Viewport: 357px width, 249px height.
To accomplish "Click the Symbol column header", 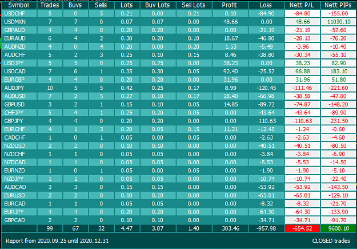I will [19, 5].
